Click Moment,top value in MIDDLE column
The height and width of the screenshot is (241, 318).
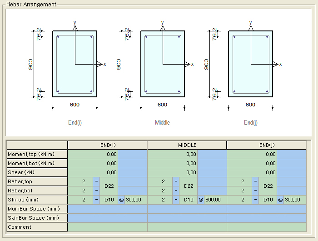click(172, 154)
